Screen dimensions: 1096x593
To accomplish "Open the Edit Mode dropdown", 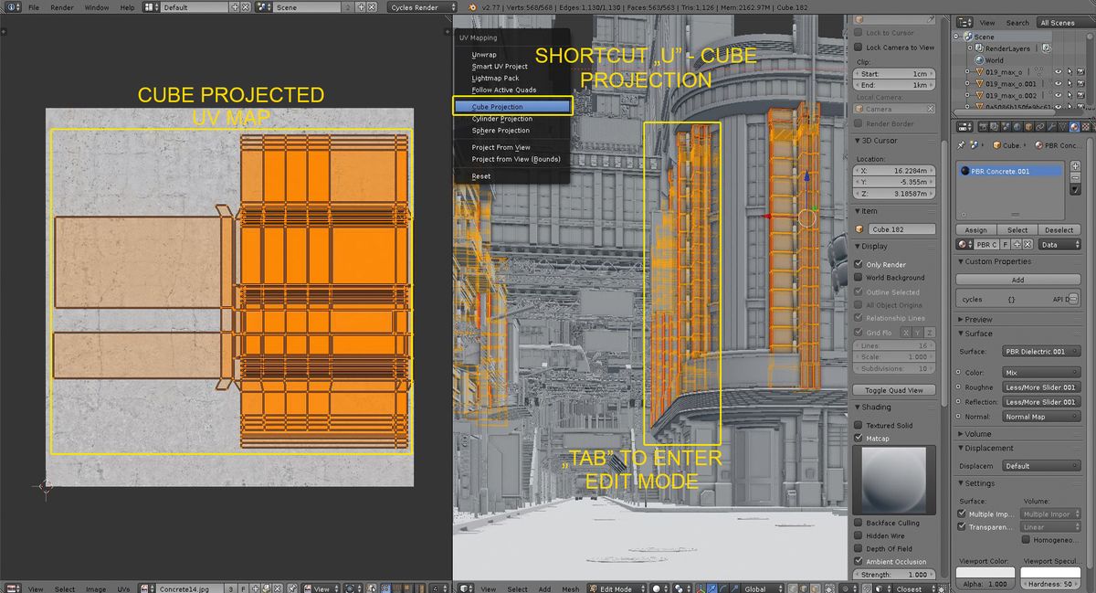I will tap(615, 588).
